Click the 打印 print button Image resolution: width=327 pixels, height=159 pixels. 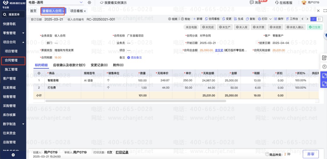click(x=263, y=19)
